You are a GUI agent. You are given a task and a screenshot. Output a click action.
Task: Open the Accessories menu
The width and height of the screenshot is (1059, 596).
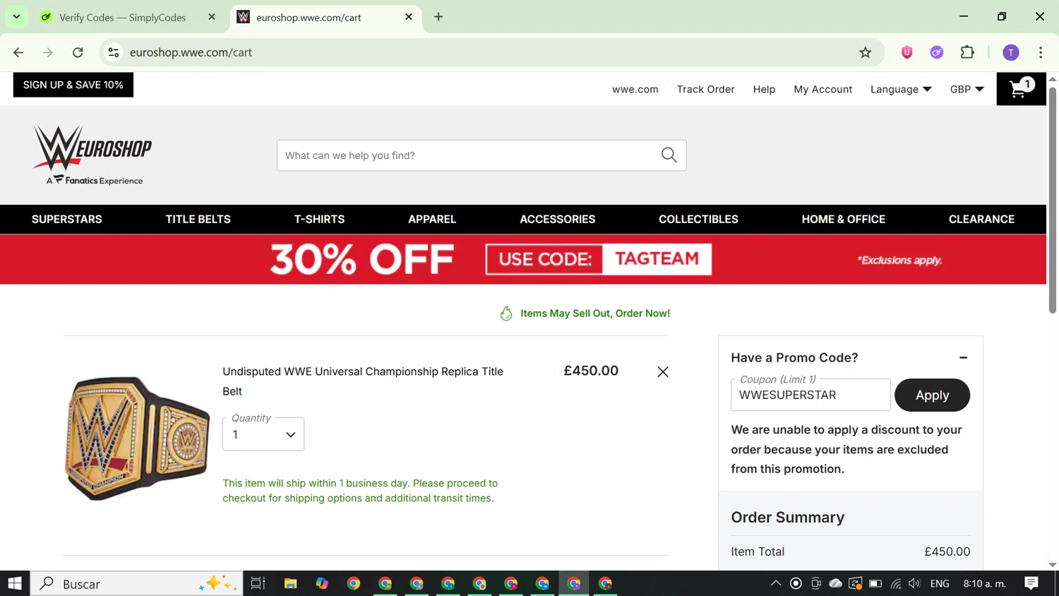pos(558,219)
